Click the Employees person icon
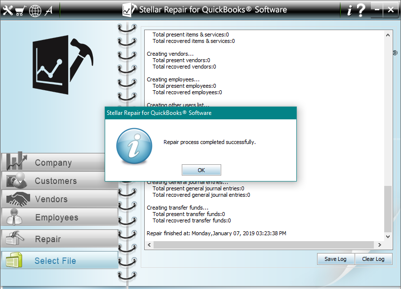The width and height of the screenshot is (401, 289). (14, 217)
